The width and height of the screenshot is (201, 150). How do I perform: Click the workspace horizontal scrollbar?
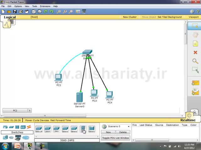point(45,116)
